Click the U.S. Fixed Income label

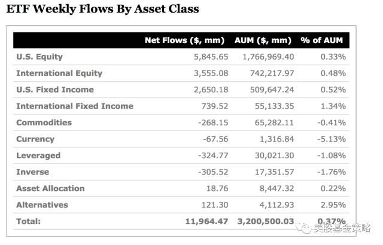point(55,90)
